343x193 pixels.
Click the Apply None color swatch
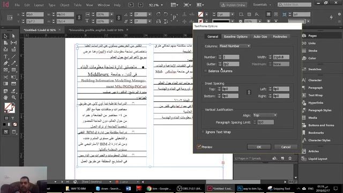pos(15,124)
